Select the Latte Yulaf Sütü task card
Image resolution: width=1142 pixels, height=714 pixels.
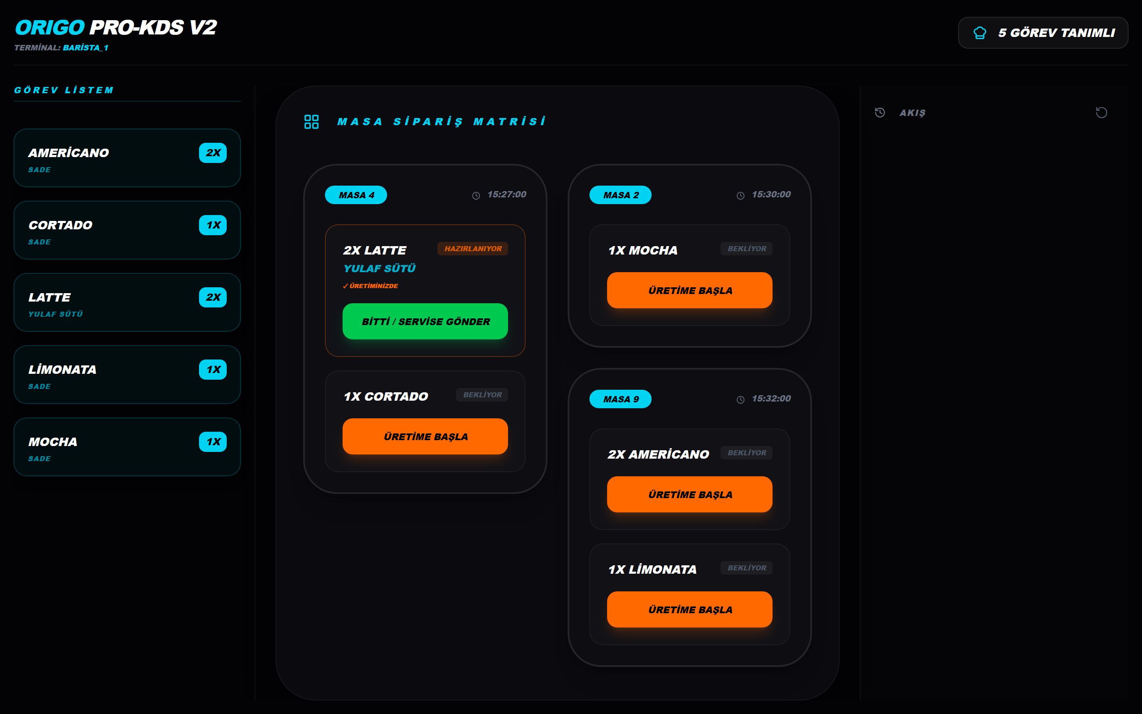click(x=127, y=302)
